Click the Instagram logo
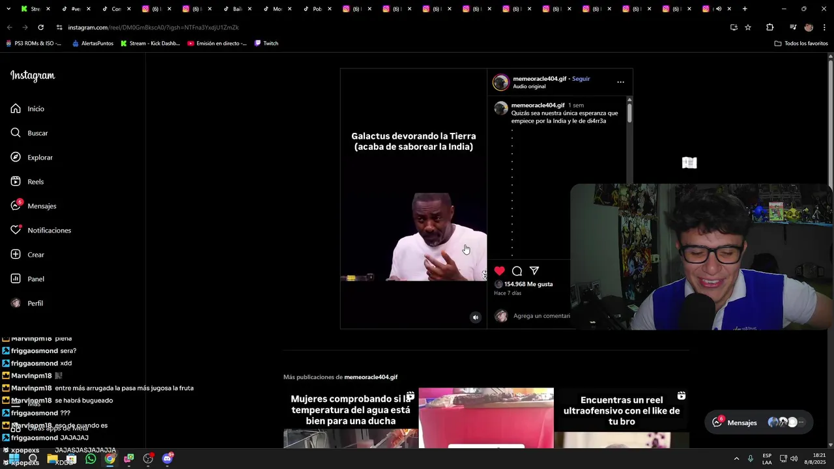This screenshot has width=834, height=469. 33,76
